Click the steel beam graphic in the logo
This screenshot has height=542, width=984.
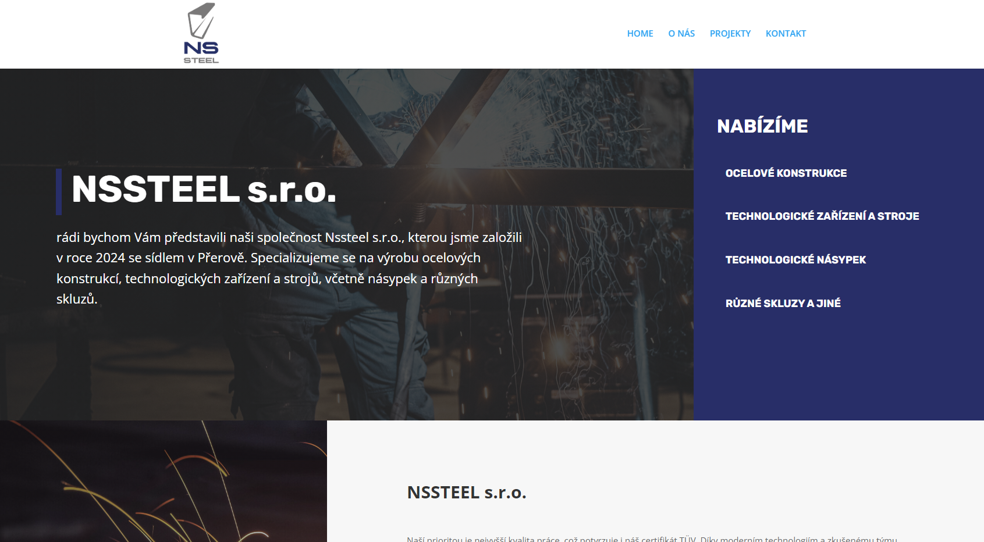coord(202,20)
